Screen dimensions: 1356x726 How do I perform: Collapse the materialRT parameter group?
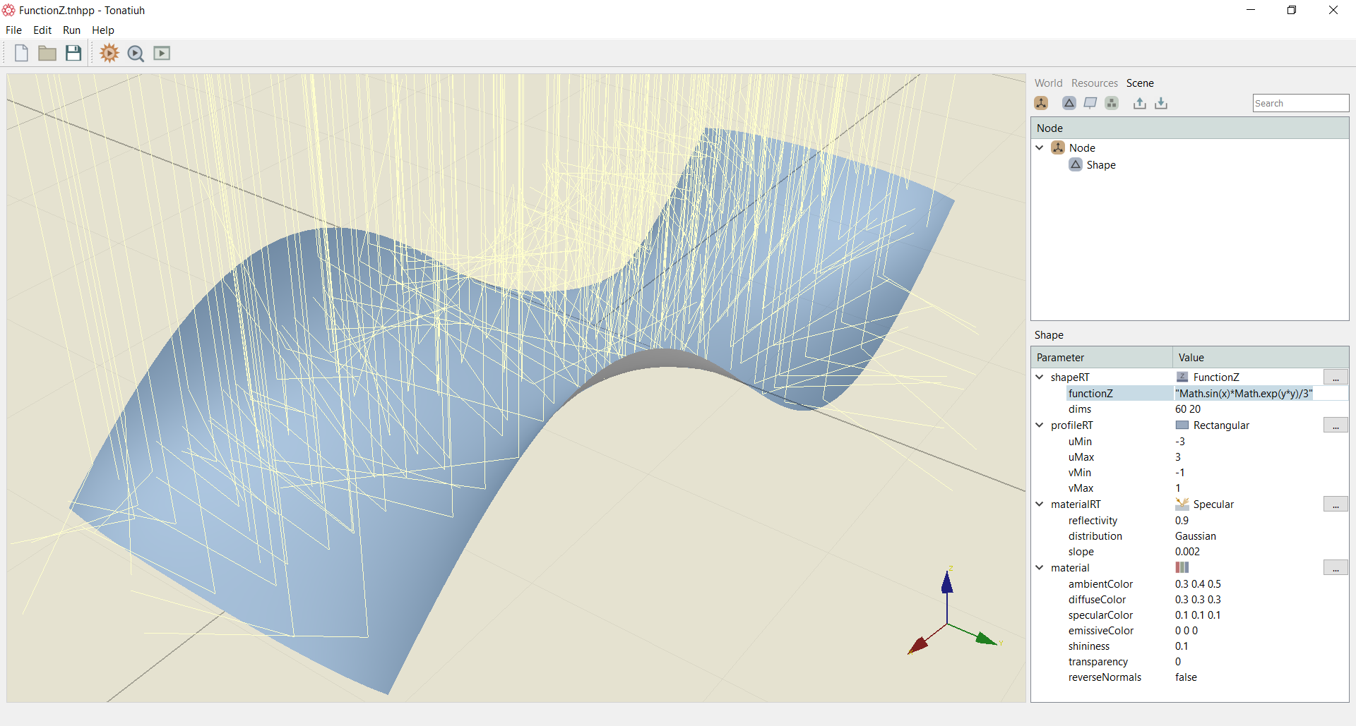click(1040, 504)
